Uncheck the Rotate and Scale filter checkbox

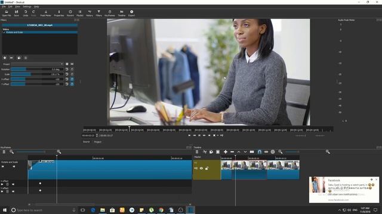coord(4,32)
